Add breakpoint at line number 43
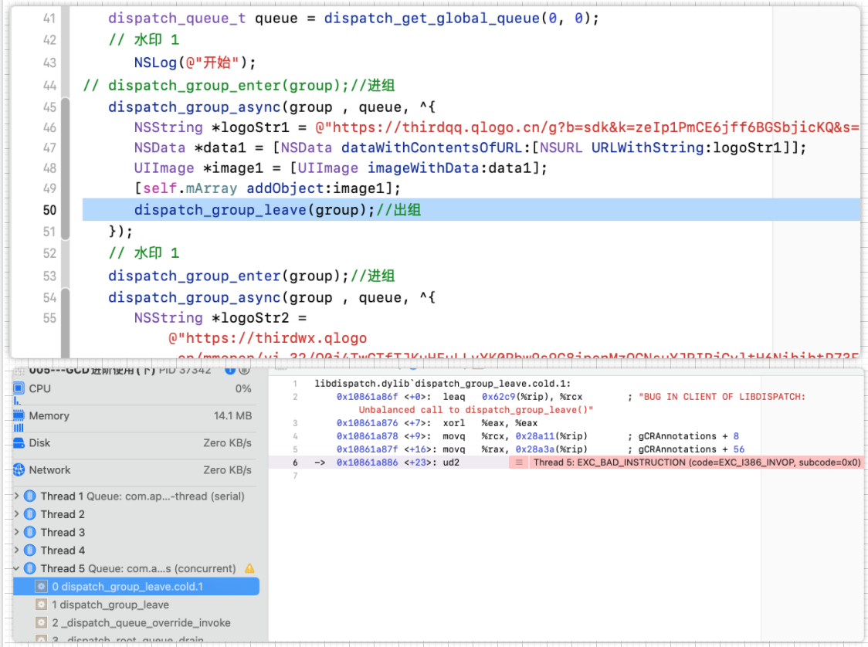This screenshot has width=868, height=647. 49,63
